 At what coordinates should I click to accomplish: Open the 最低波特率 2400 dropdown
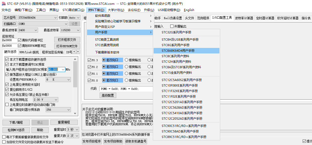(28, 30)
